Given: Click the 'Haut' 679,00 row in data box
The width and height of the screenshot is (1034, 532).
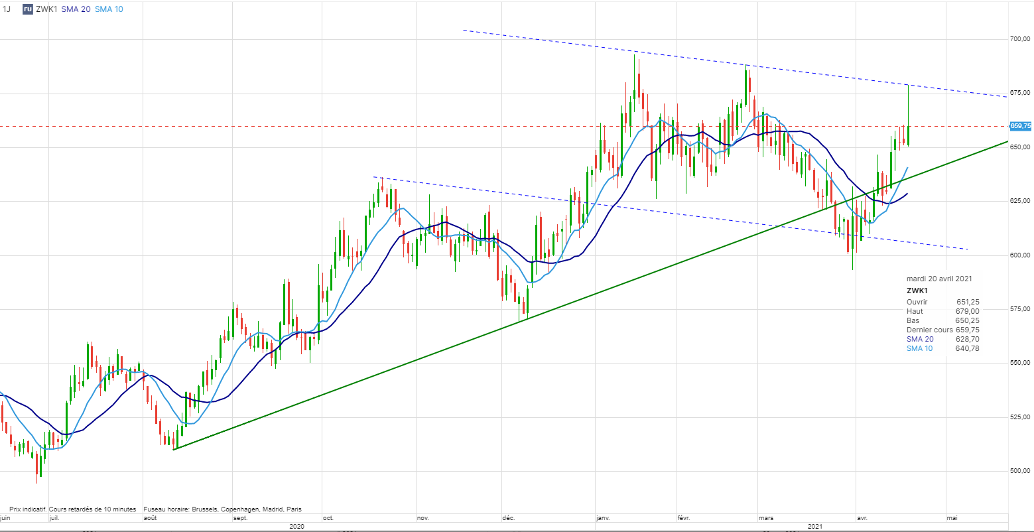Looking at the screenshot, I should pos(942,311).
